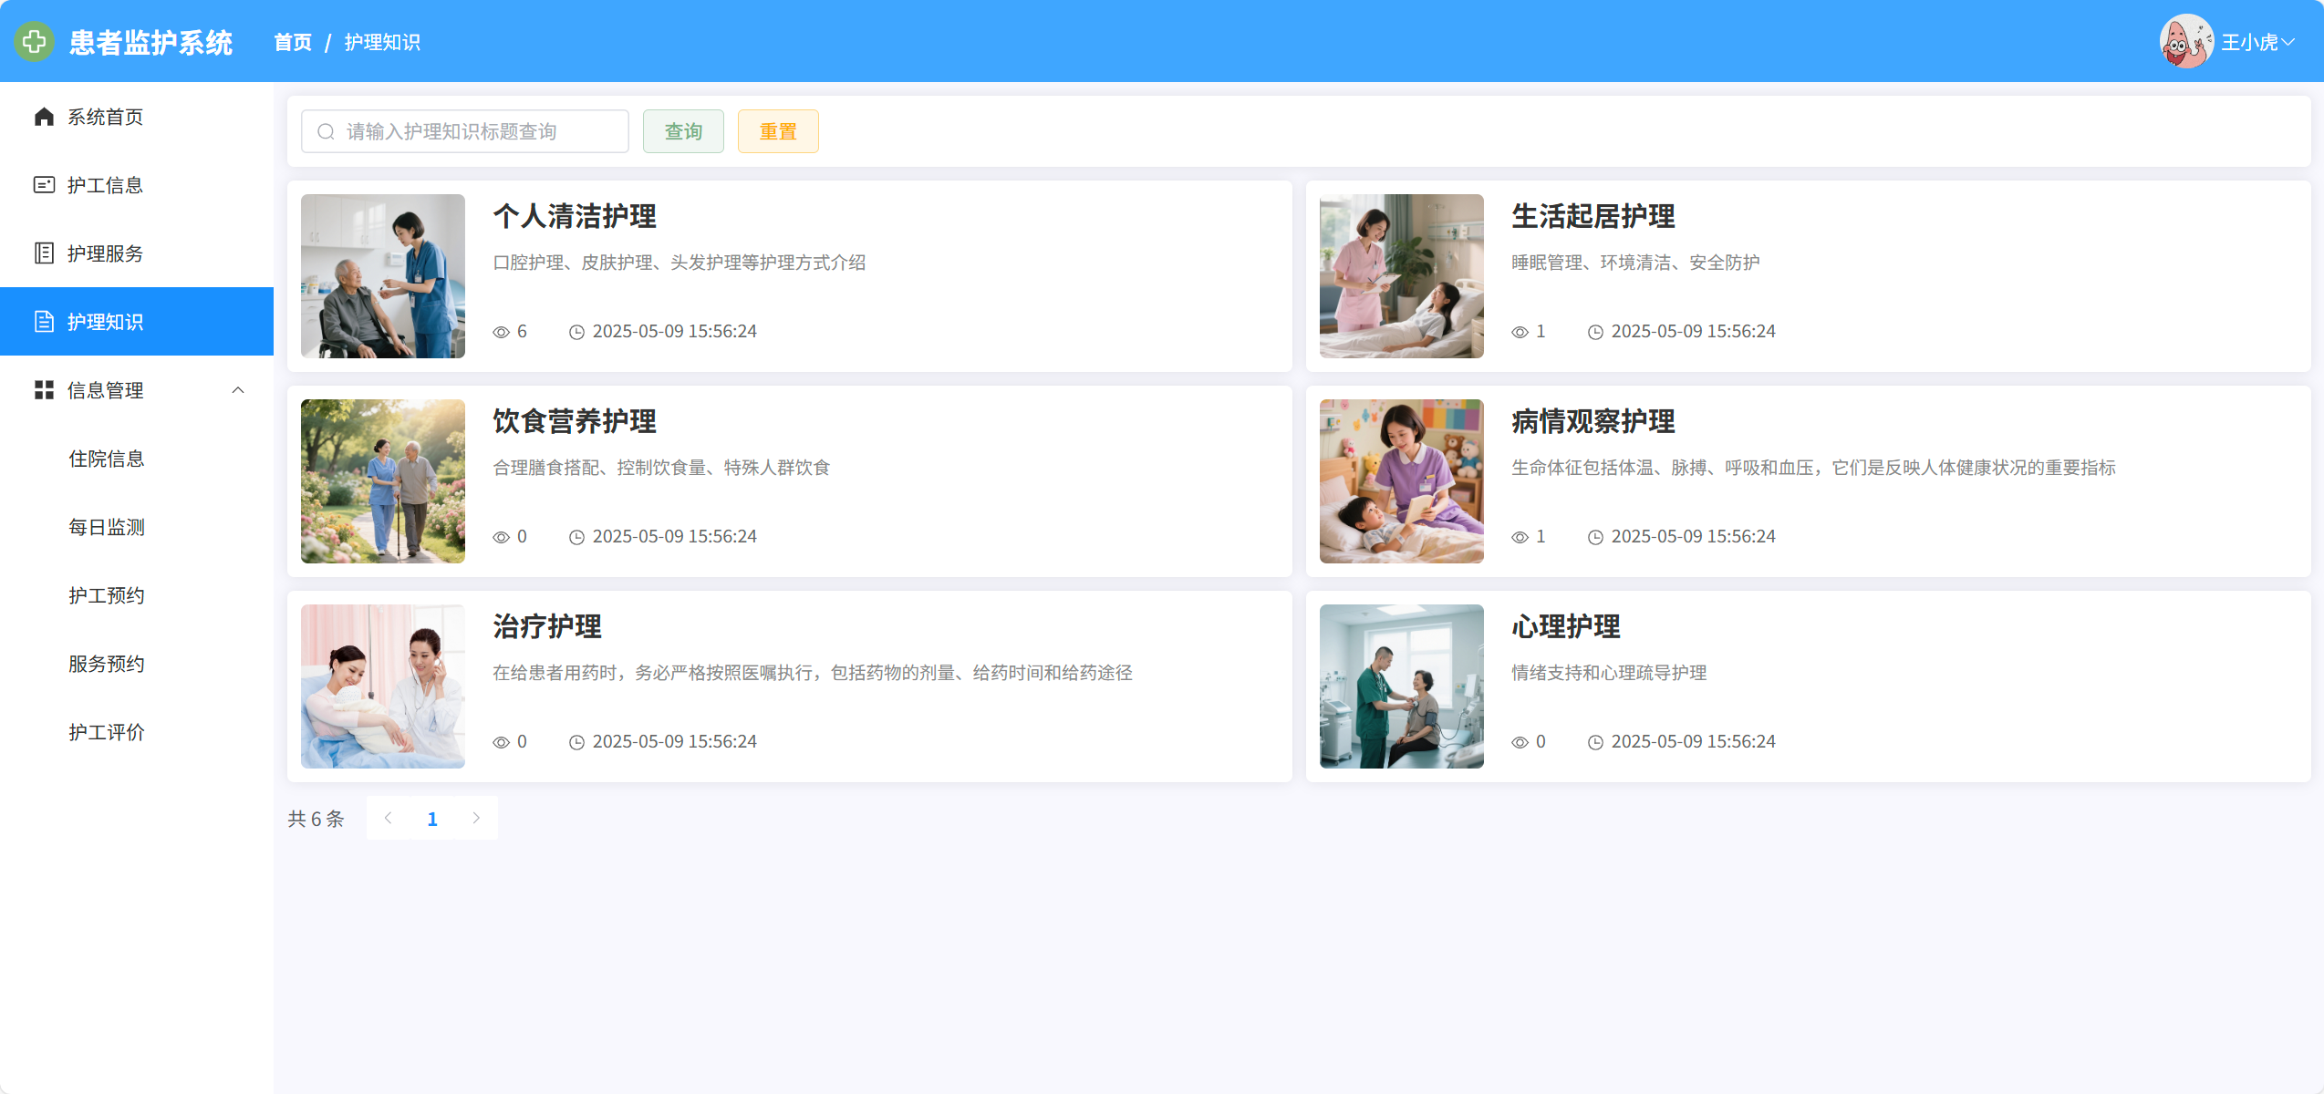Click the magnifier icon in search box

tap(326, 132)
